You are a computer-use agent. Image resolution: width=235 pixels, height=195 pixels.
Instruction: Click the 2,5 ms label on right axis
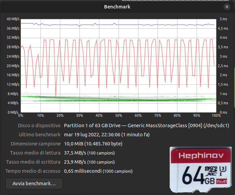224,66
